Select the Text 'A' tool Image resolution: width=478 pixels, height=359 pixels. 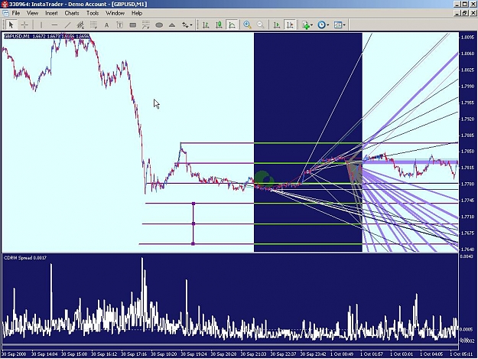point(107,25)
